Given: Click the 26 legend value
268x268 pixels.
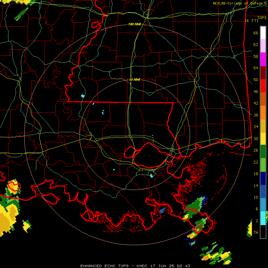Looking at the screenshot, I should tap(256, 150).
